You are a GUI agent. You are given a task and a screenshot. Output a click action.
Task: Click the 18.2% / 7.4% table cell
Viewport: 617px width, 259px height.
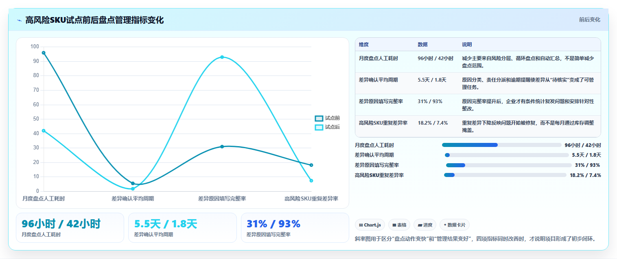433,123
